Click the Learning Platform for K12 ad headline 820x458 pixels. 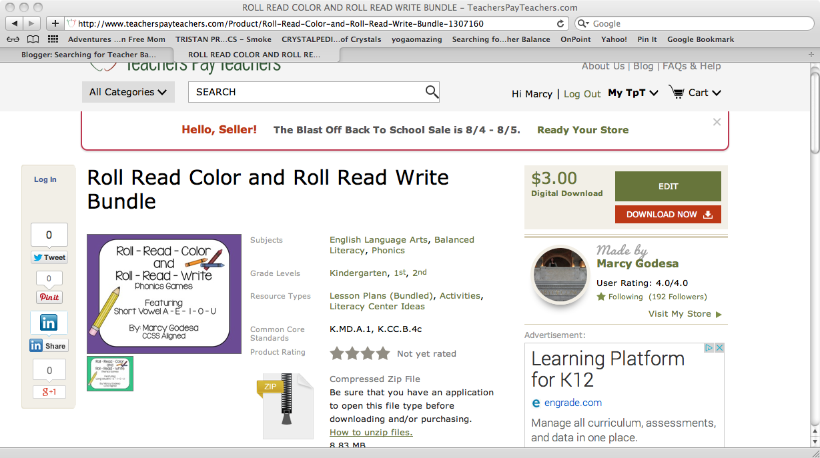tap(608, 369)
